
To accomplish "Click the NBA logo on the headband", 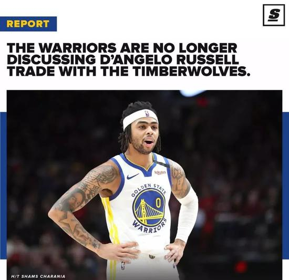I will [147, 113].
